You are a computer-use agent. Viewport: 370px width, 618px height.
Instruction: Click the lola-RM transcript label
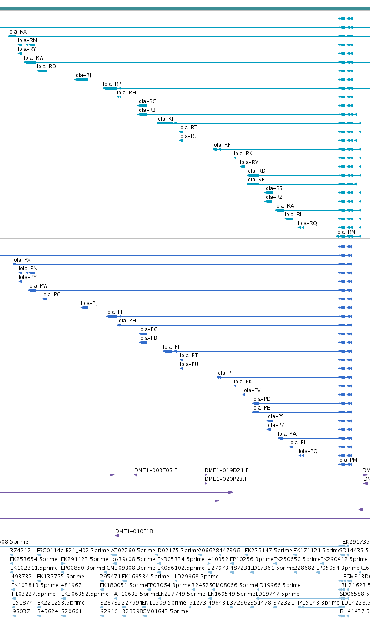pos(346,232)
